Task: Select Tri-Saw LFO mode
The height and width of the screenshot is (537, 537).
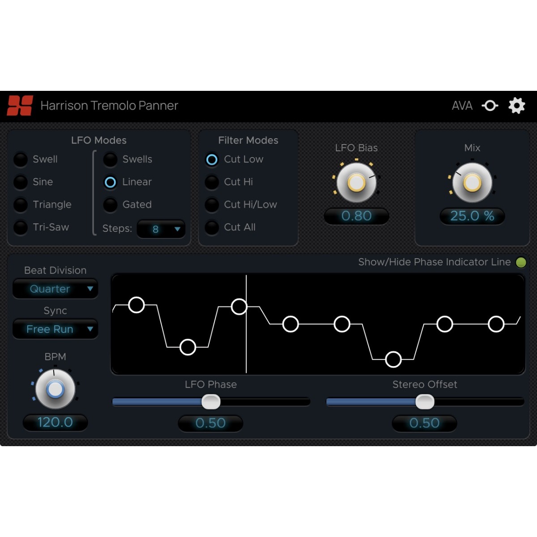Action: coord(21,227)
